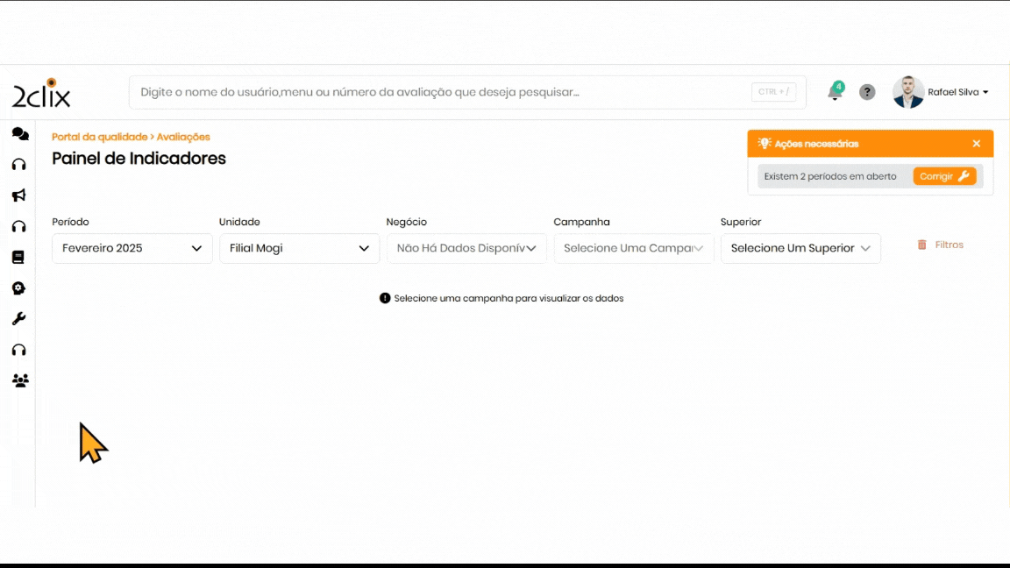Open the chat bubbles sidebar icon
1010x568 pixels.
click(x=19, y=134)
